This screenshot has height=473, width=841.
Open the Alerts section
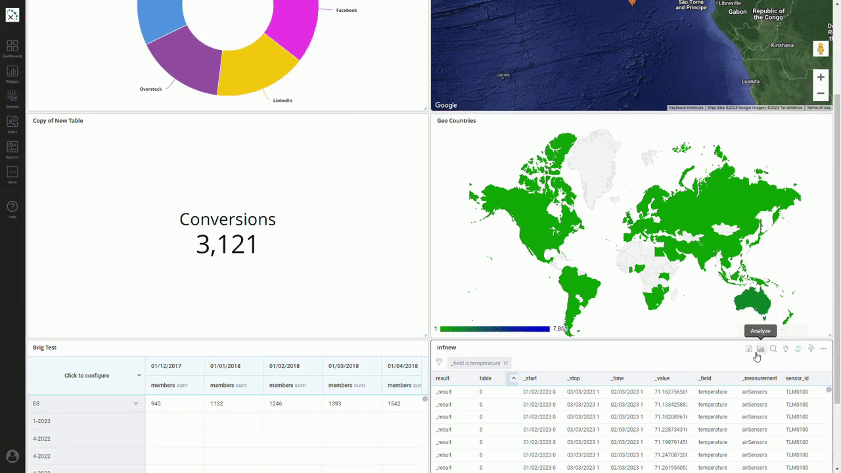(x=12, y=124)
